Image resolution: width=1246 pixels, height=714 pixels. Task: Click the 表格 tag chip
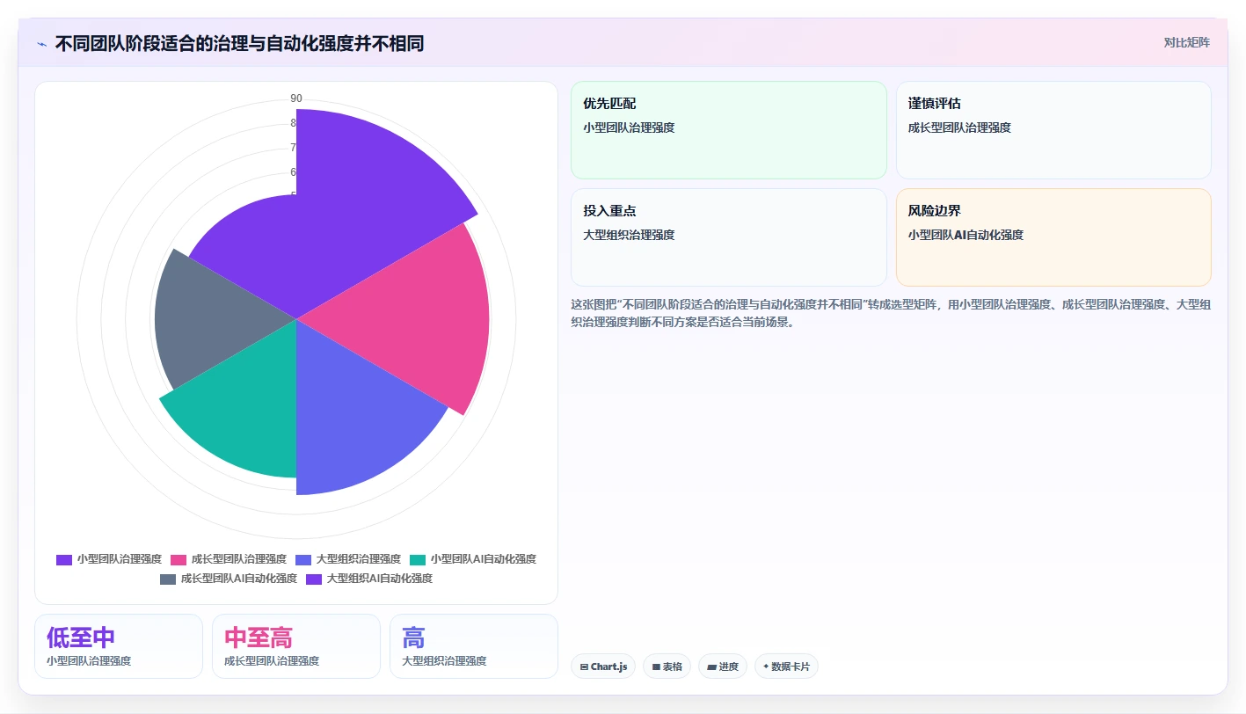point(667,667)
